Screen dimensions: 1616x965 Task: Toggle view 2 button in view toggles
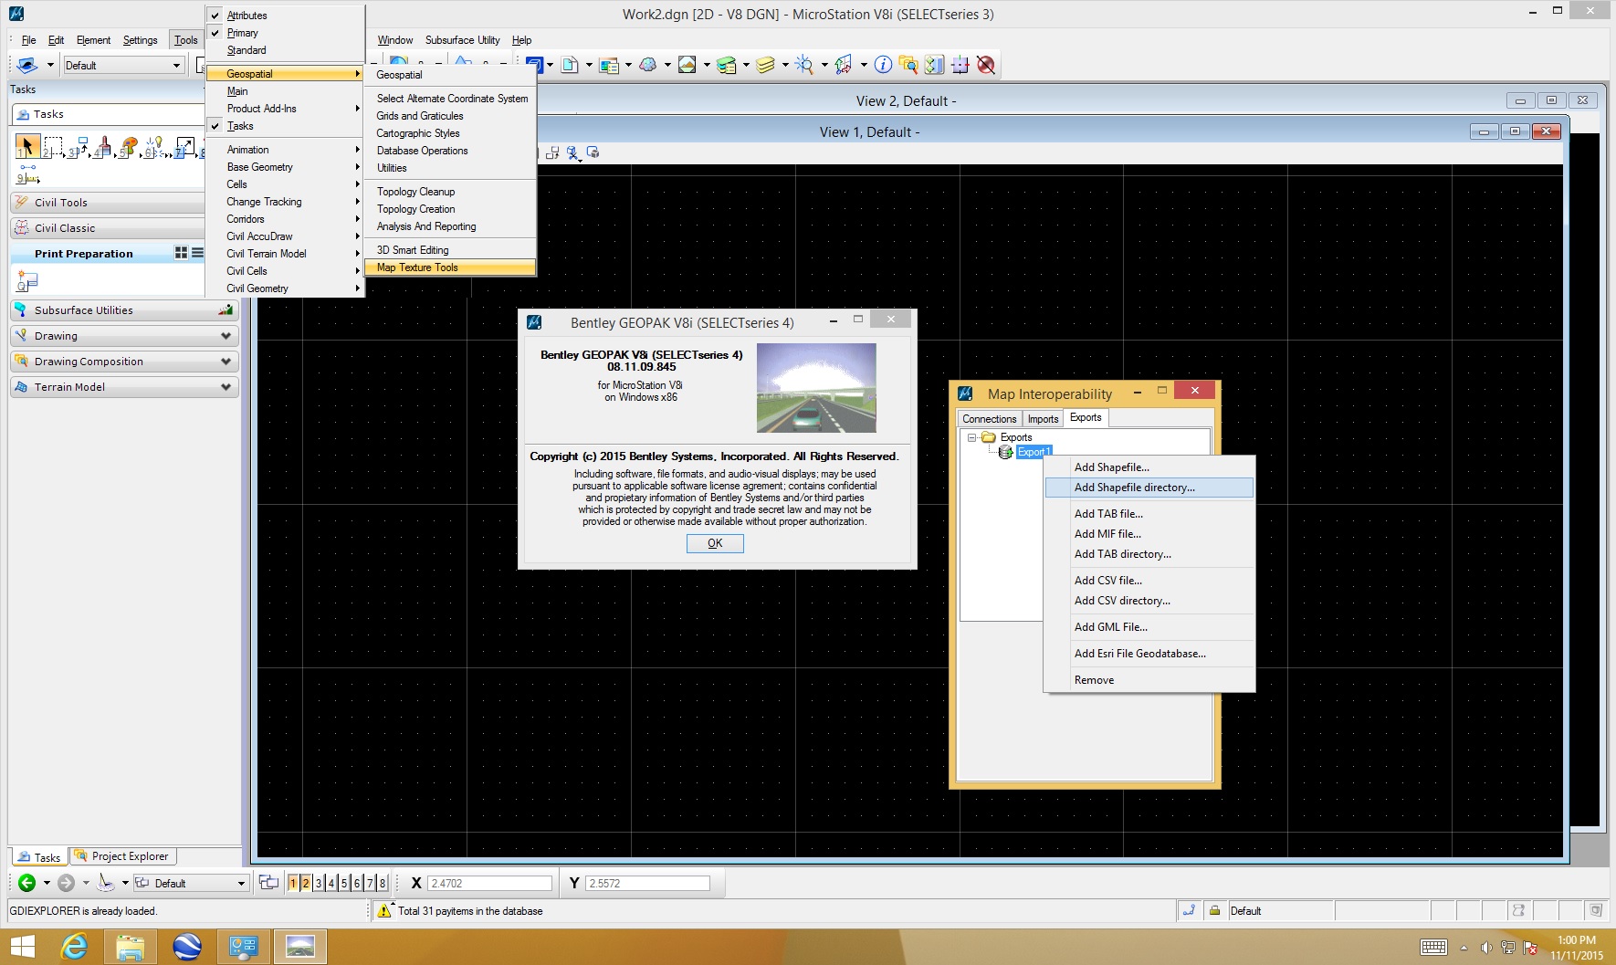pyautogui.click(x=306, y=883)
